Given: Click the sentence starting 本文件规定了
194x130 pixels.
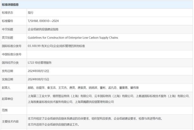Looking at the screenshot, I should [95, 119].
